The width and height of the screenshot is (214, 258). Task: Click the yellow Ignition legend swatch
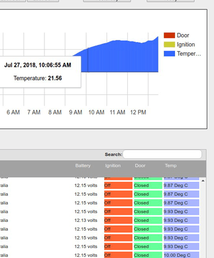coord(169,44)
